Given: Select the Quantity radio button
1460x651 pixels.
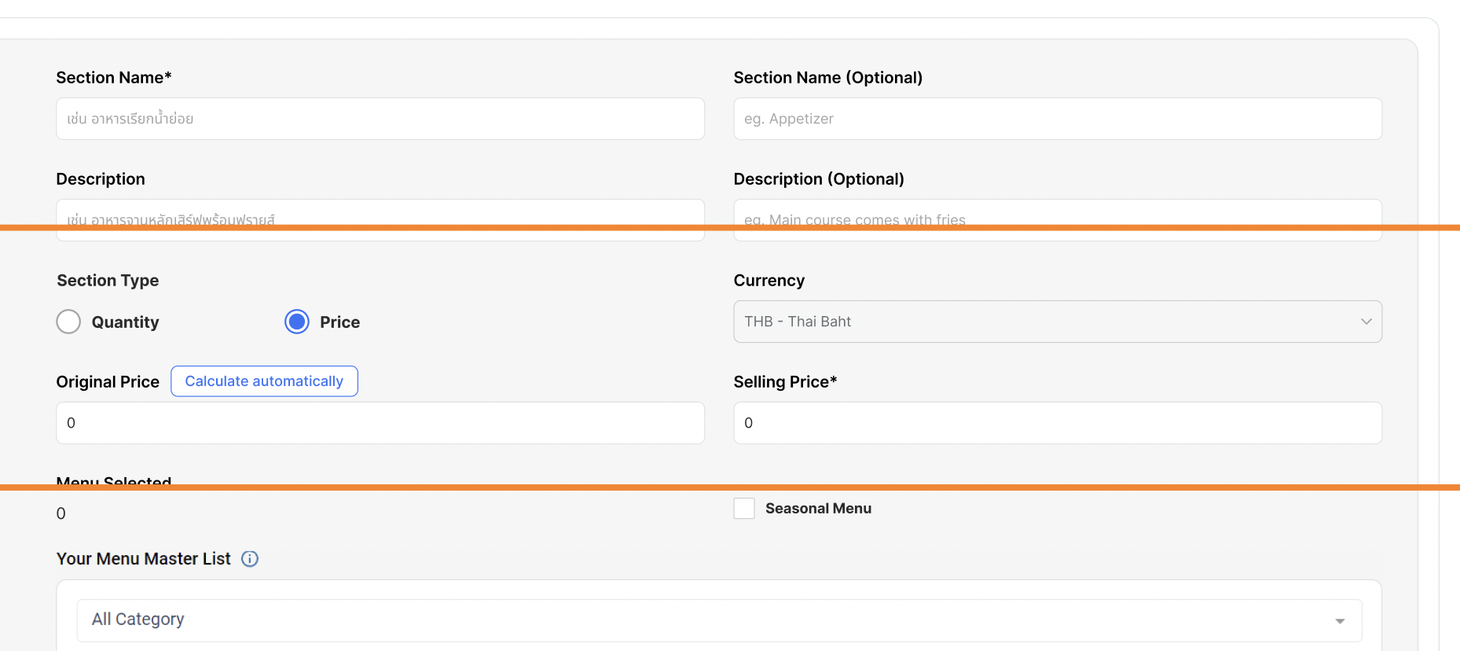Looking at the screenshot, I should coord(68,322).
